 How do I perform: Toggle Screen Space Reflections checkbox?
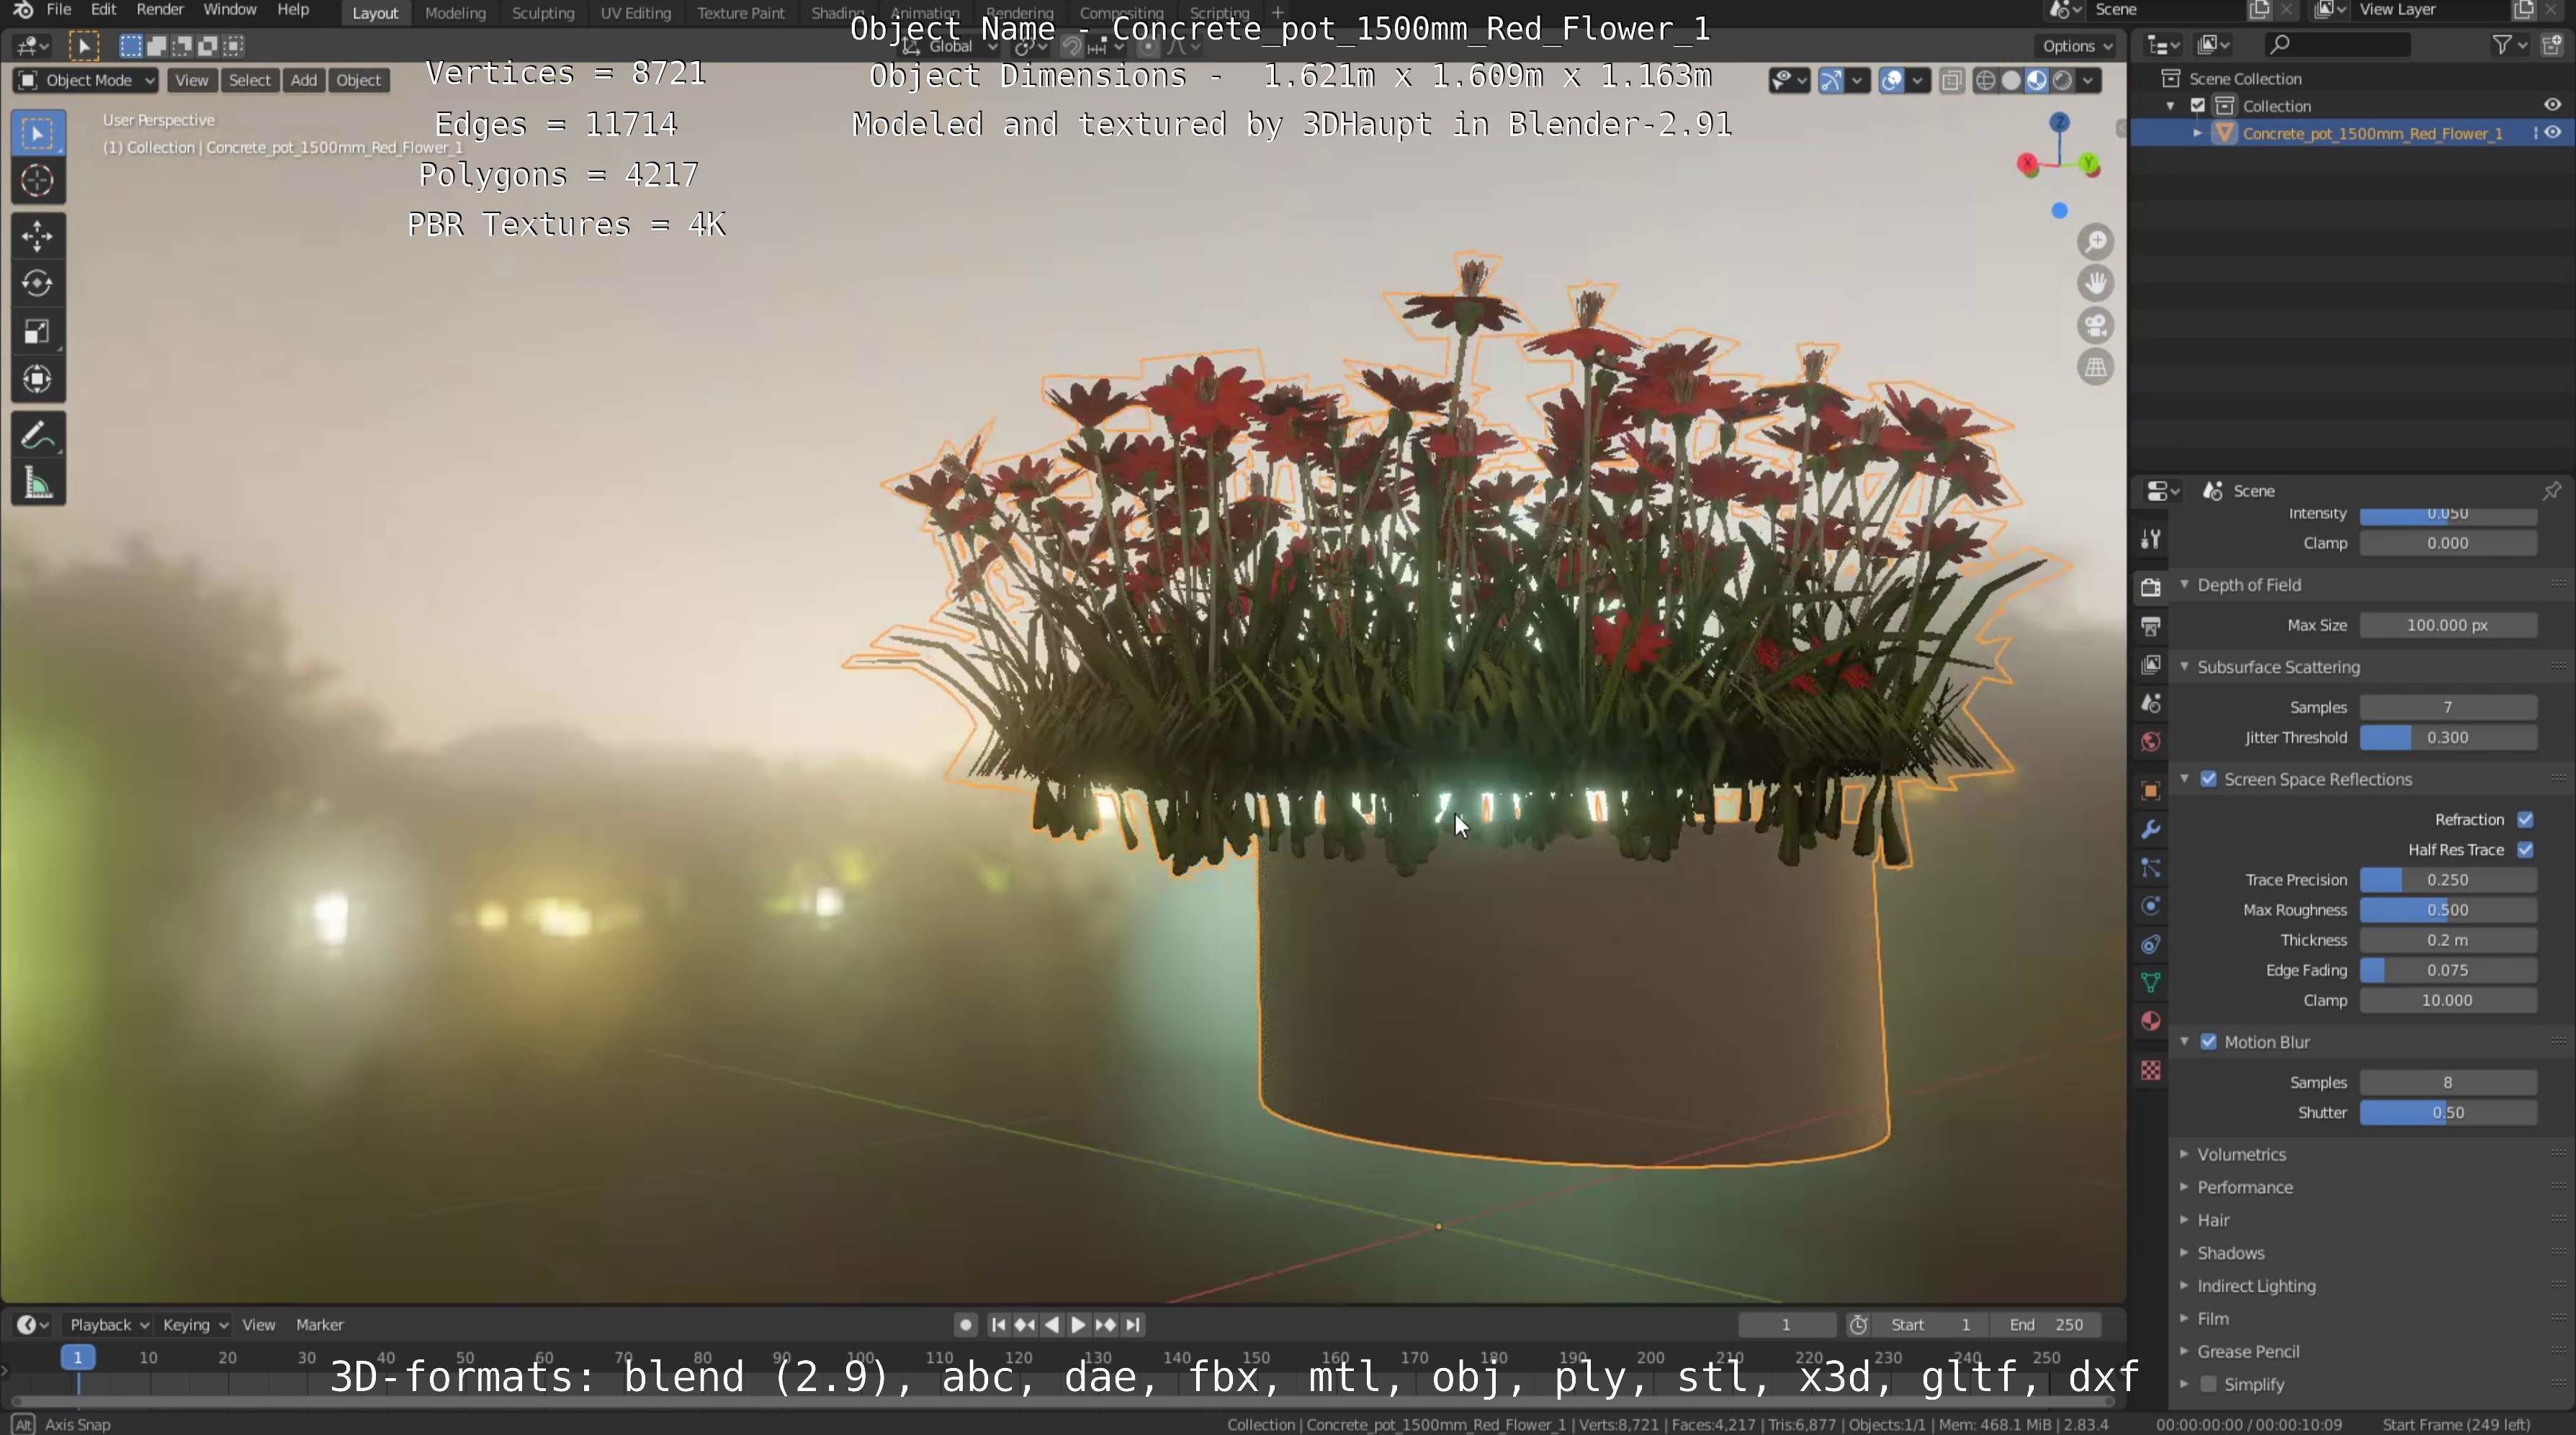point(2209,779)
